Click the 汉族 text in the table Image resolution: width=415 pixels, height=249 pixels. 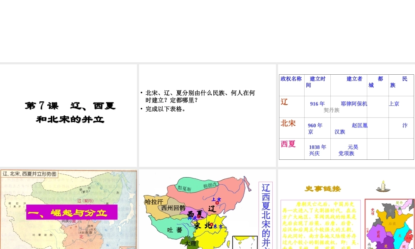[340, 132]
